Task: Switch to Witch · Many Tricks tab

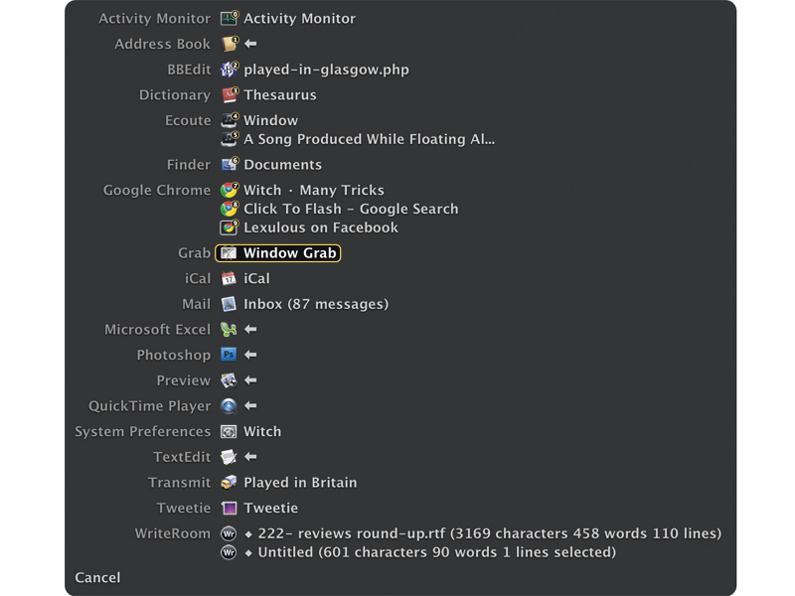Action: point(314,190)
